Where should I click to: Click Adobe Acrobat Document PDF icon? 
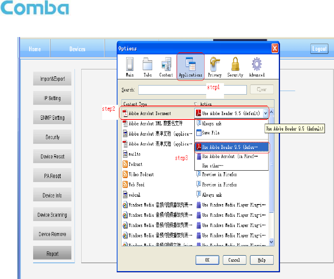tap(125, 113)
